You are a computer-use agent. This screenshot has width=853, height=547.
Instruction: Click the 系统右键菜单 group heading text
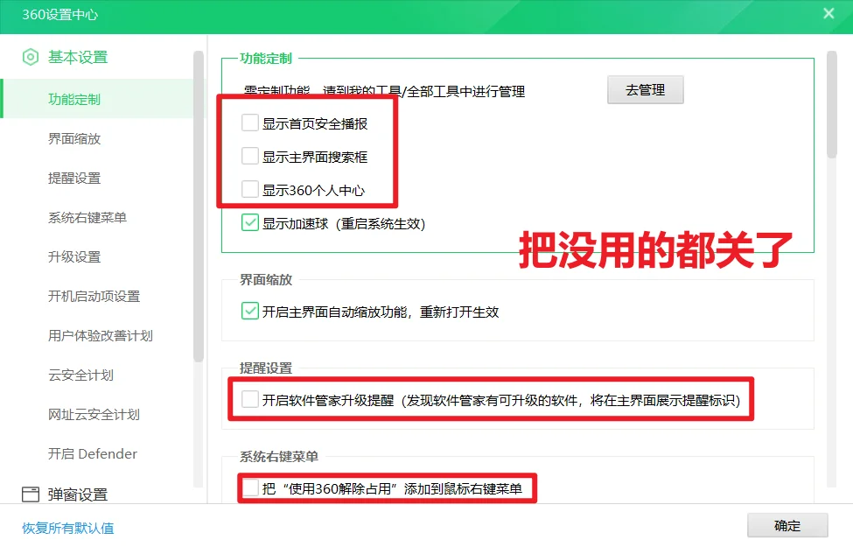click(x=279, y=457)
